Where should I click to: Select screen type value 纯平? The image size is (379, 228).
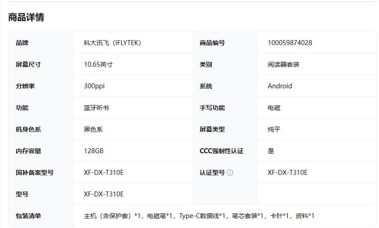tap(274, 129)
